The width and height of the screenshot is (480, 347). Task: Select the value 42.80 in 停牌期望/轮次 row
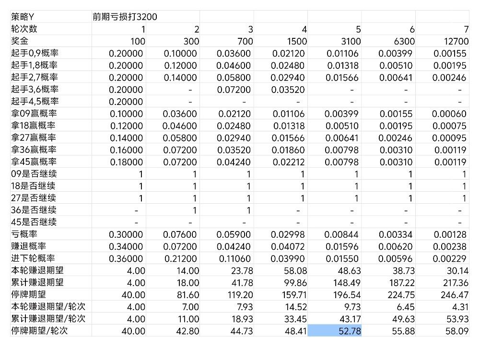point(187,331)
